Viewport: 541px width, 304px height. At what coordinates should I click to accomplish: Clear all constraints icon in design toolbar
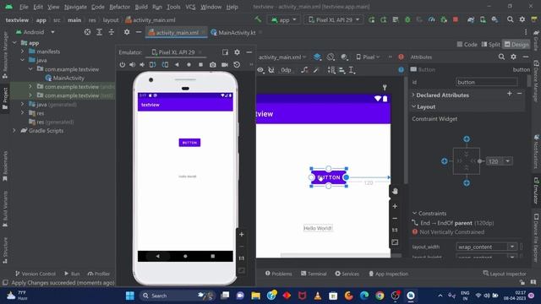[x=304, y=70]
